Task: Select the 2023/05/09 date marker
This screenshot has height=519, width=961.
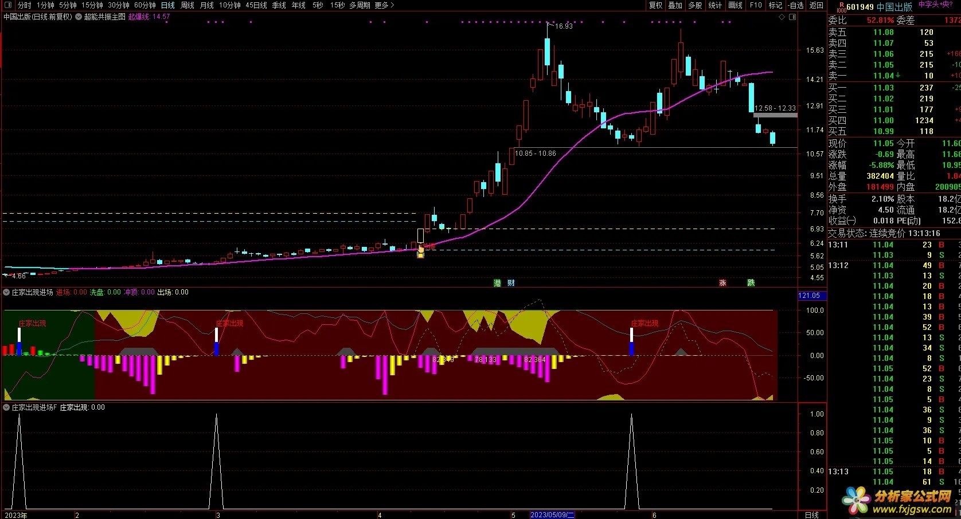Action: 553,515
